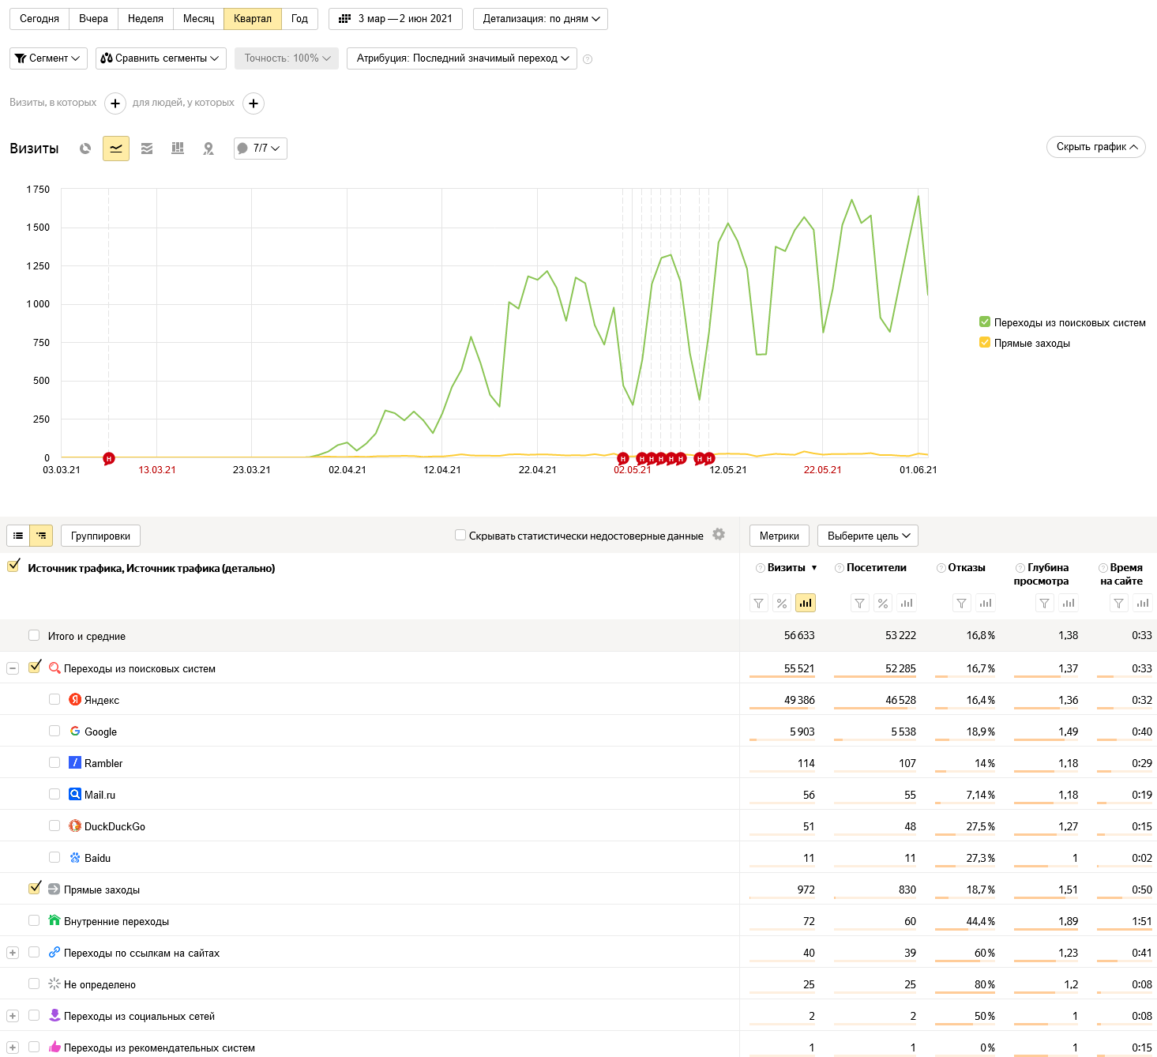Image resolution: width=1157 pixels, height=1057 pixels.
Task: Click the table settings gear icon
Action: tap(719, 535)
